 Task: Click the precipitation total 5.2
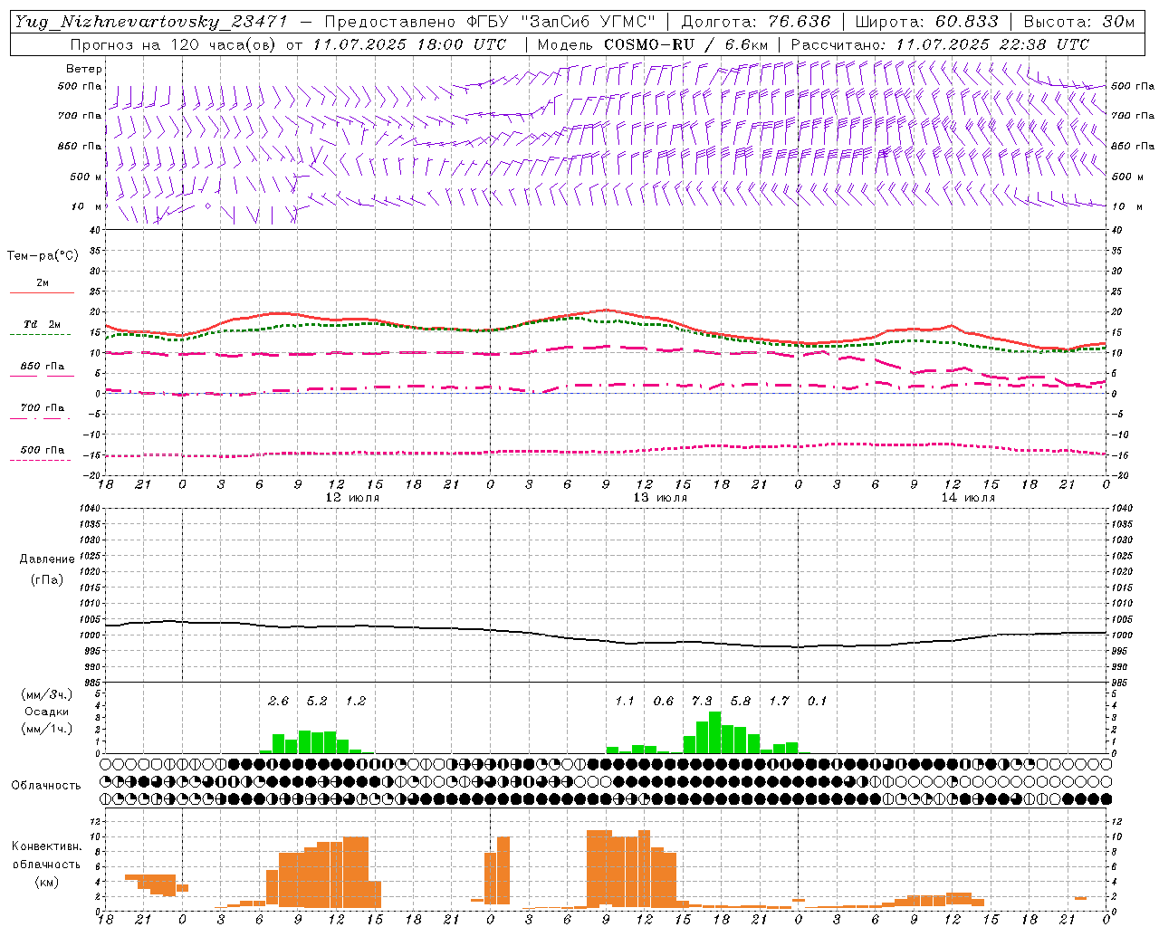pyautogui.click(x=317, y=702)
